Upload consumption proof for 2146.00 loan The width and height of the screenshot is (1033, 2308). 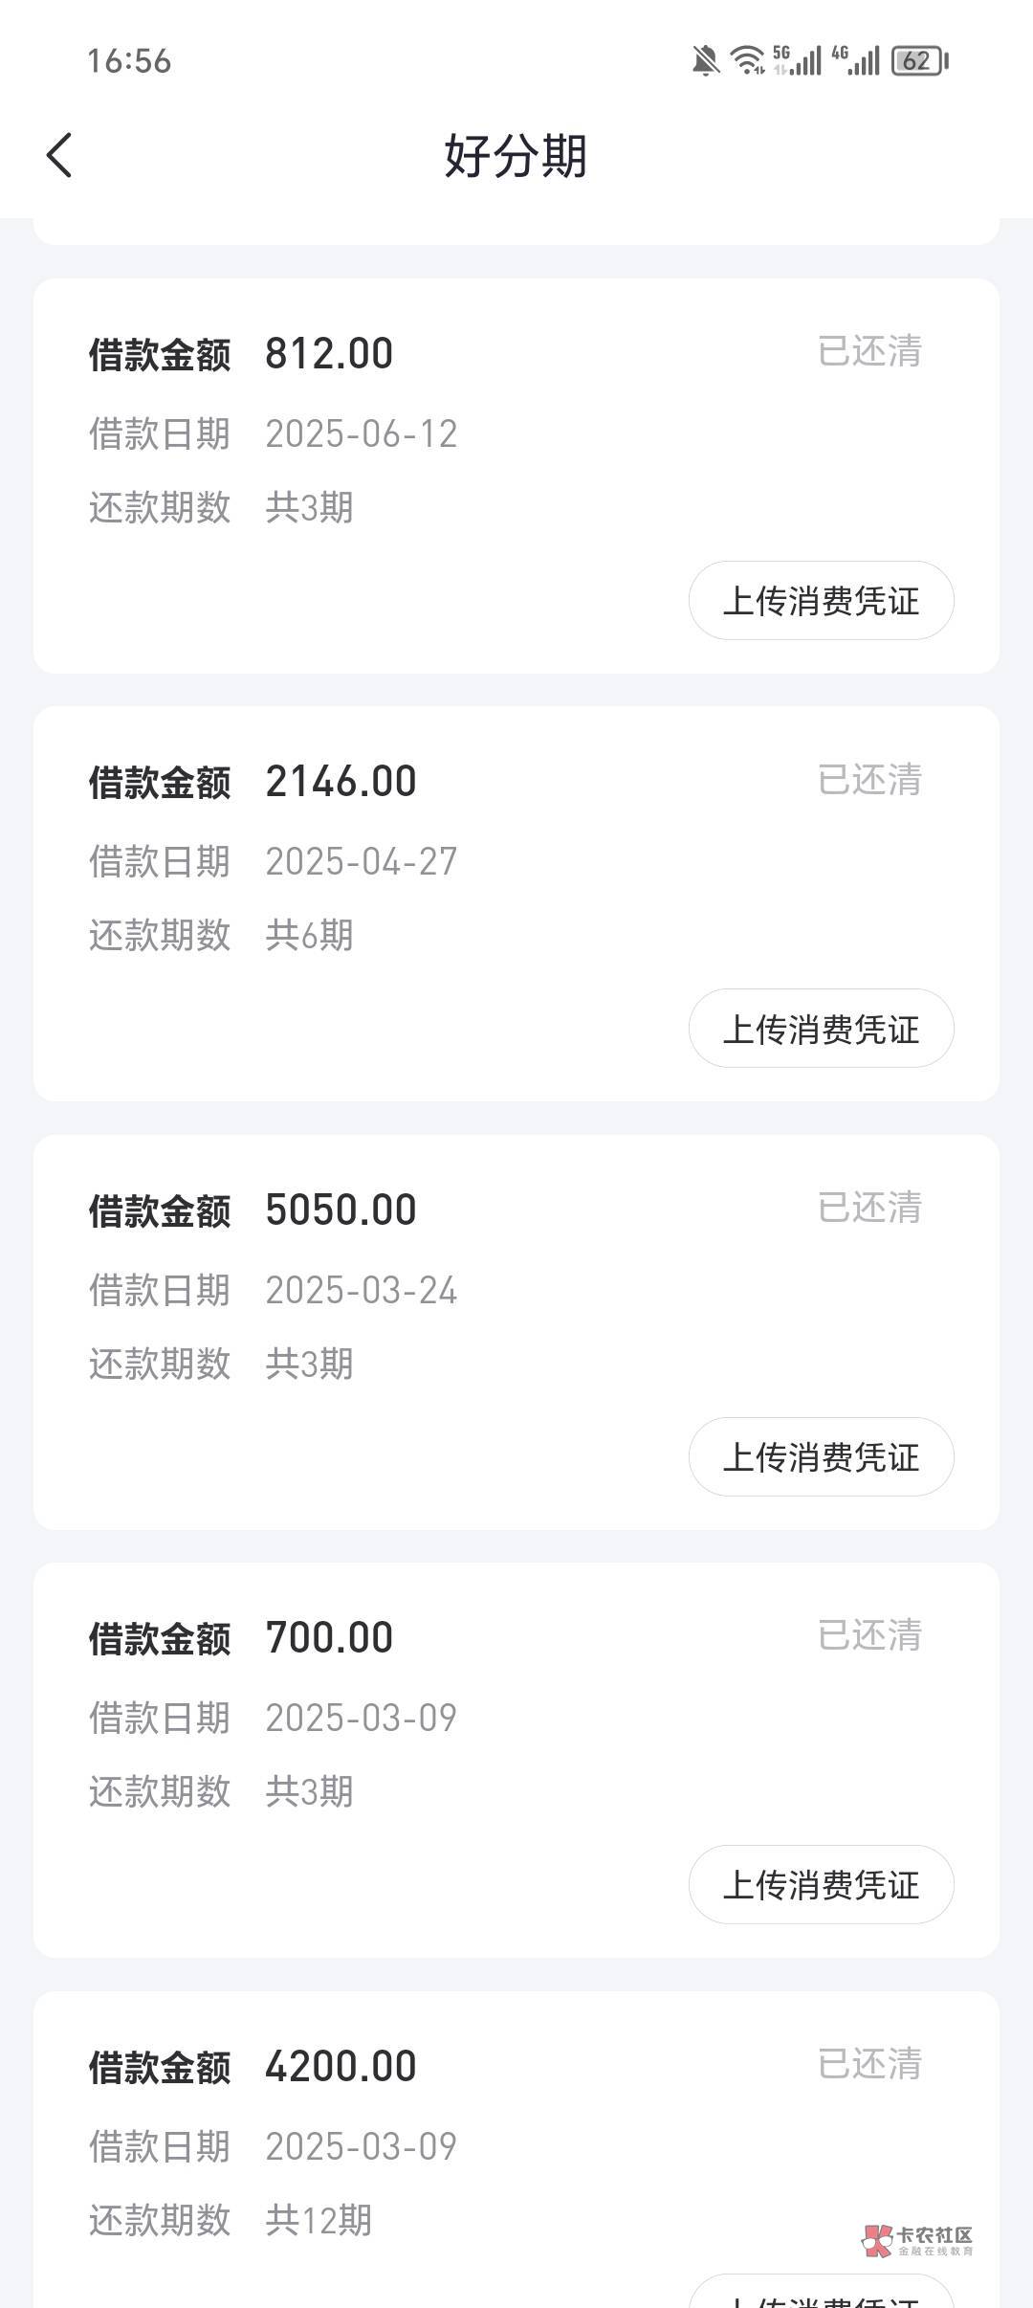pos(821,1029)
